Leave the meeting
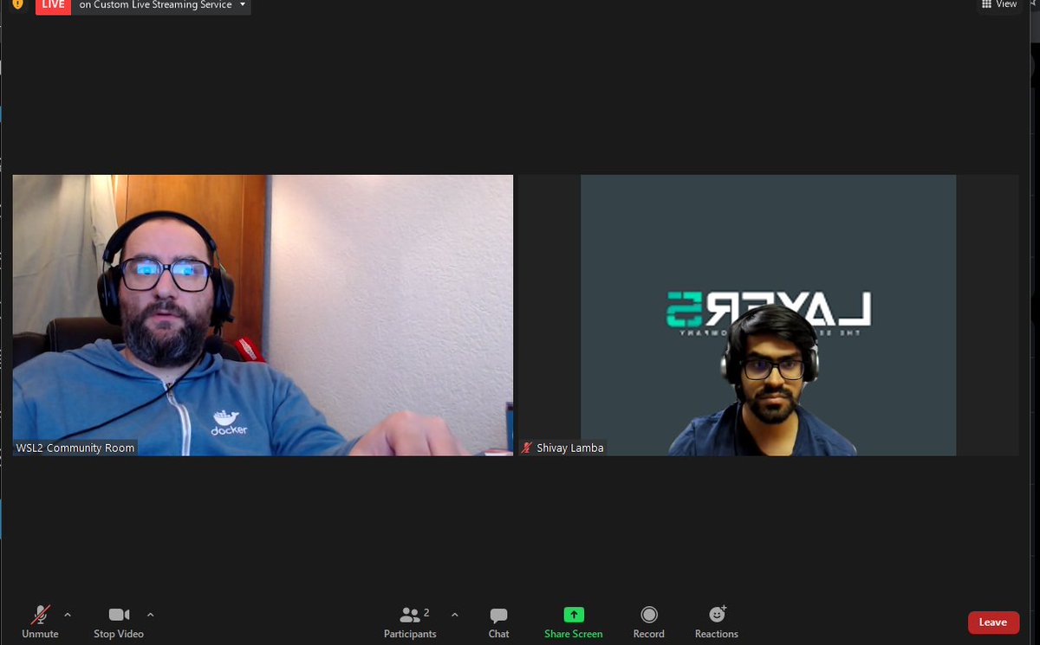This screenshot has height=645, width=1040. 993,622
